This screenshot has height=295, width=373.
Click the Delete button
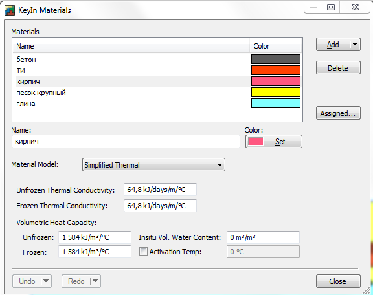[x=338, y=68]
